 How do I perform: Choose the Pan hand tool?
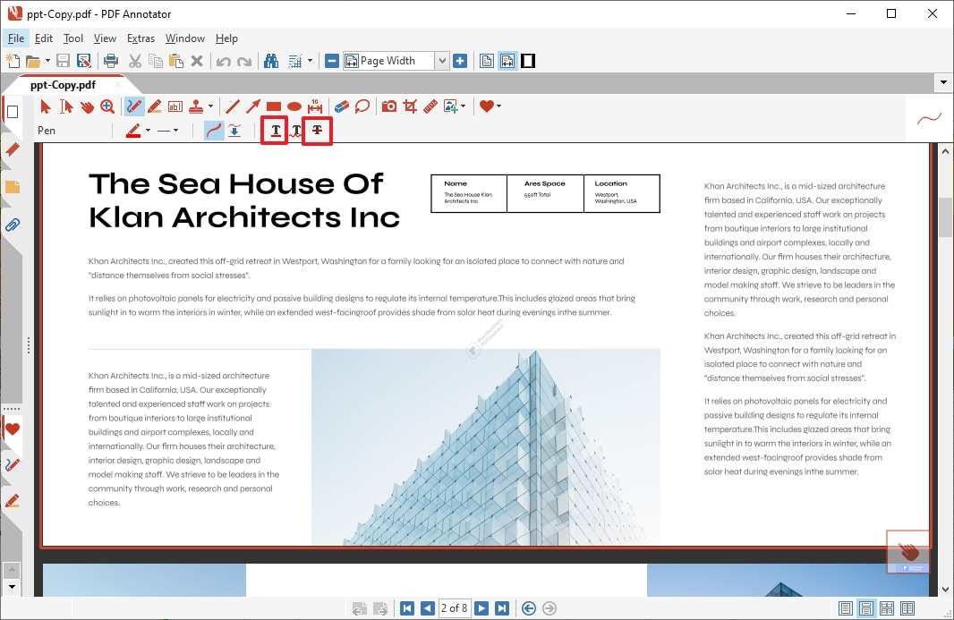click(87, 106)
